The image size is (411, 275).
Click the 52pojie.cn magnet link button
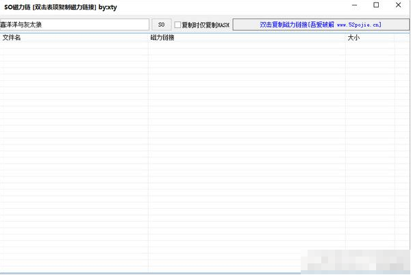pyautogui.click(x=321, y=25)
